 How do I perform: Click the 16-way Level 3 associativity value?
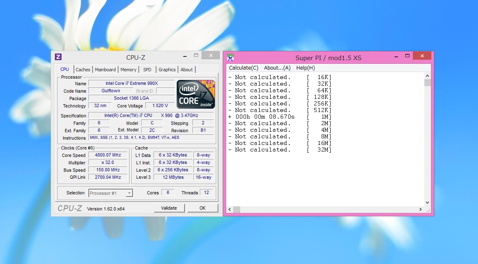click(x=204, y=177)
